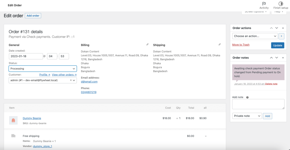Click the $0.00 free shipping total

coord(191,136)
